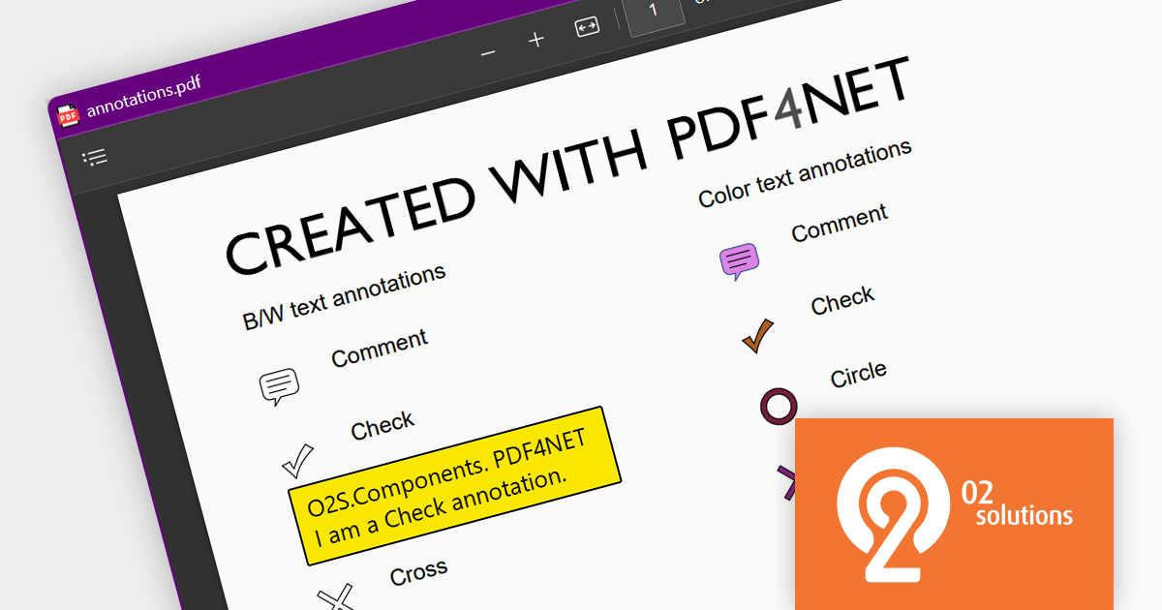Open the color Circle annotation icon
1162x610 pixels.
click(779, 405)
